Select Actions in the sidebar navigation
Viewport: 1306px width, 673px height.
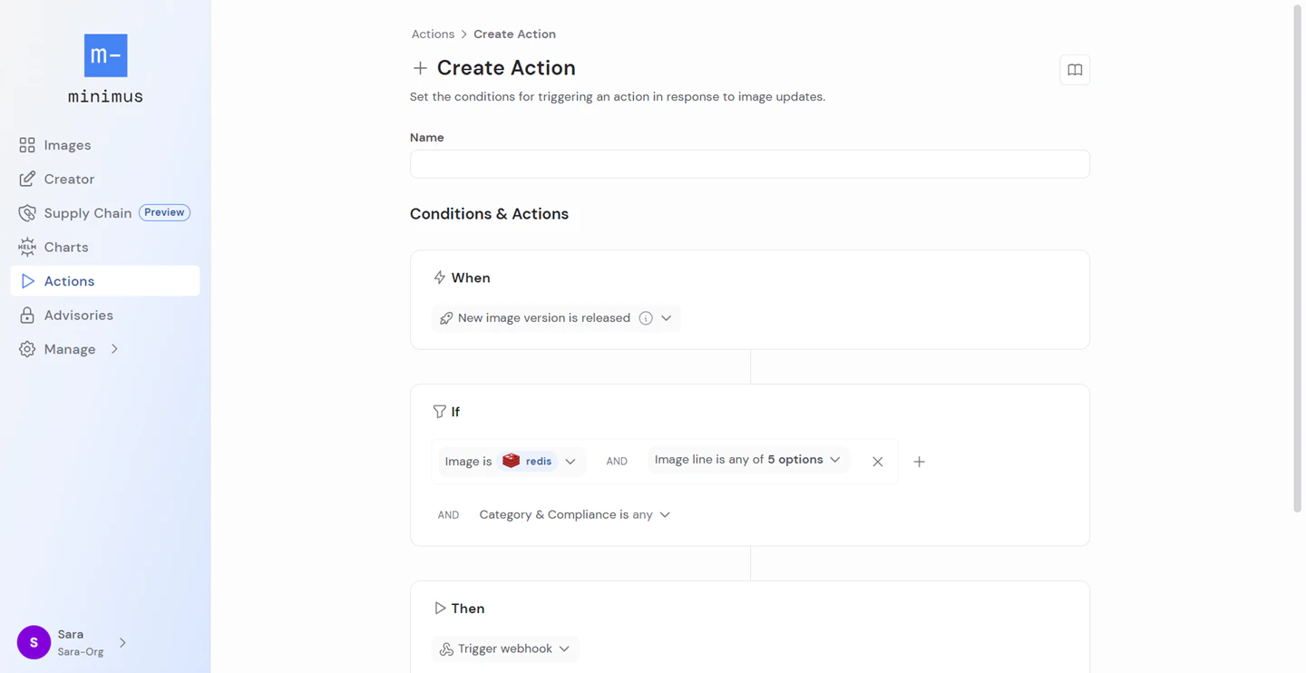pos(68,280)
